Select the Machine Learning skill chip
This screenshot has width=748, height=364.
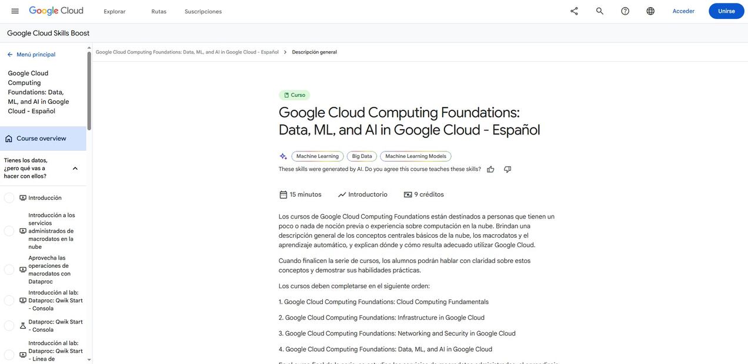point(318,156)
